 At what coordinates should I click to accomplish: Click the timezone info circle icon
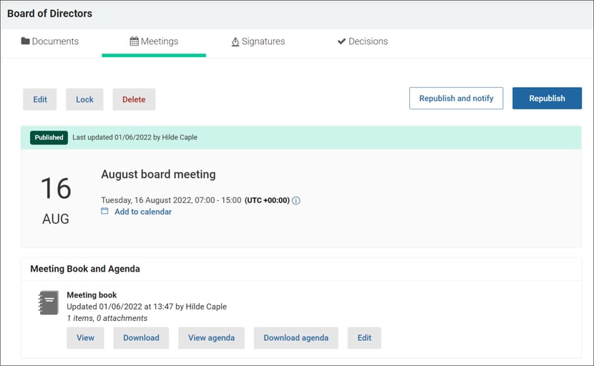tap(296, 200)
